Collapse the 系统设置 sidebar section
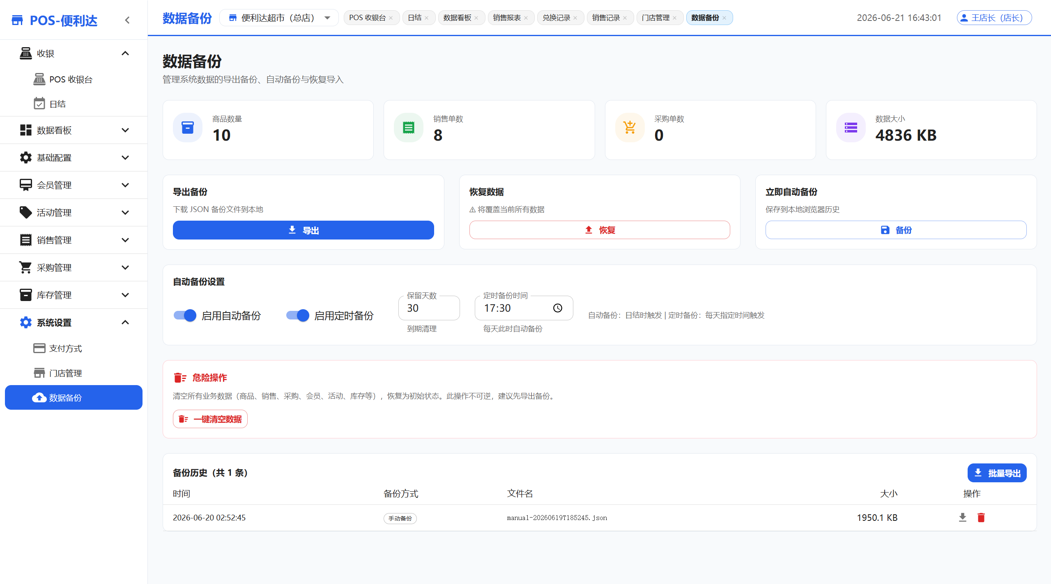The image size is (1051, 584). [74, 323]
